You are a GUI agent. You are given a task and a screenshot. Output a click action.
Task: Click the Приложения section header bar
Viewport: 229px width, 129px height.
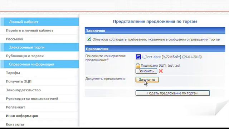[x=155, y=49]
